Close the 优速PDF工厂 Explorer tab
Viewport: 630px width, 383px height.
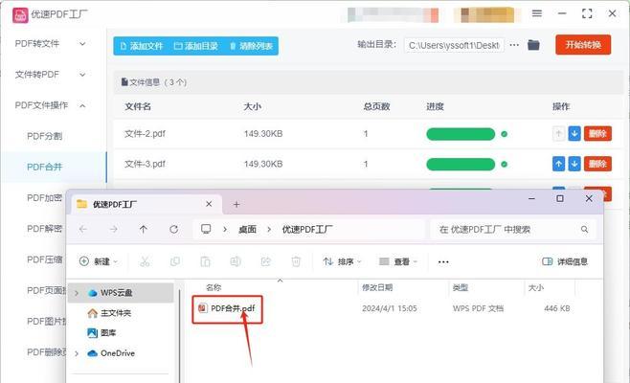(x=209, y=204)
